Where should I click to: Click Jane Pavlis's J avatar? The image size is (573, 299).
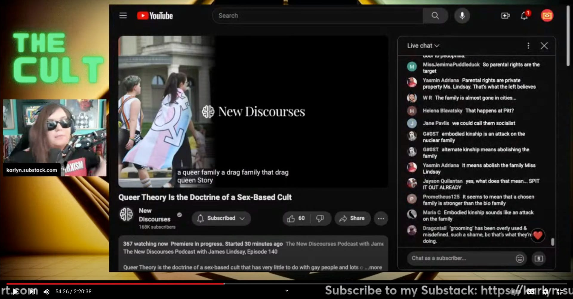[412, 123]
